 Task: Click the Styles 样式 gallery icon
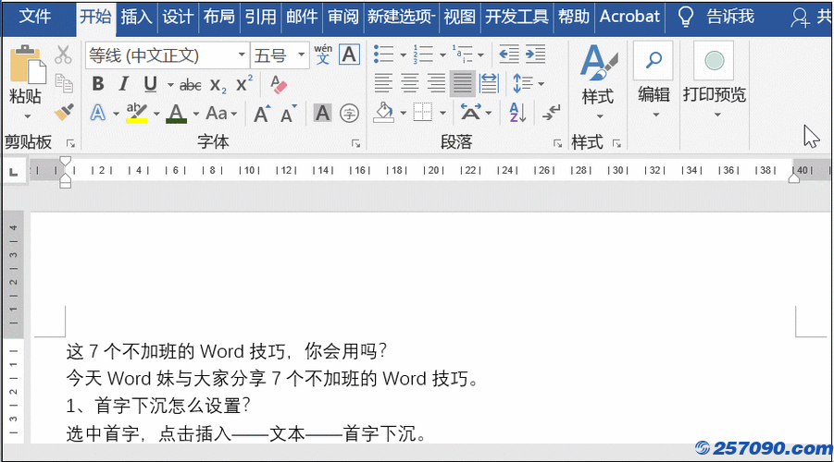pos(598,63)
